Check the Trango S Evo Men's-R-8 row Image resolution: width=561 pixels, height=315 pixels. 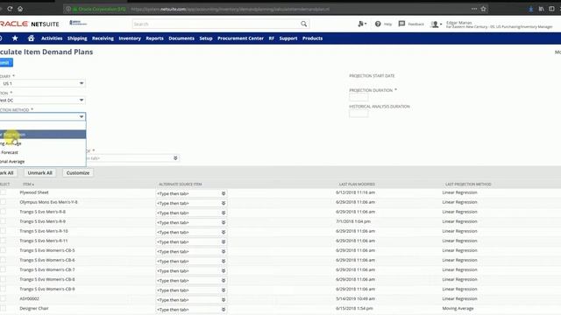click(4, 212)
